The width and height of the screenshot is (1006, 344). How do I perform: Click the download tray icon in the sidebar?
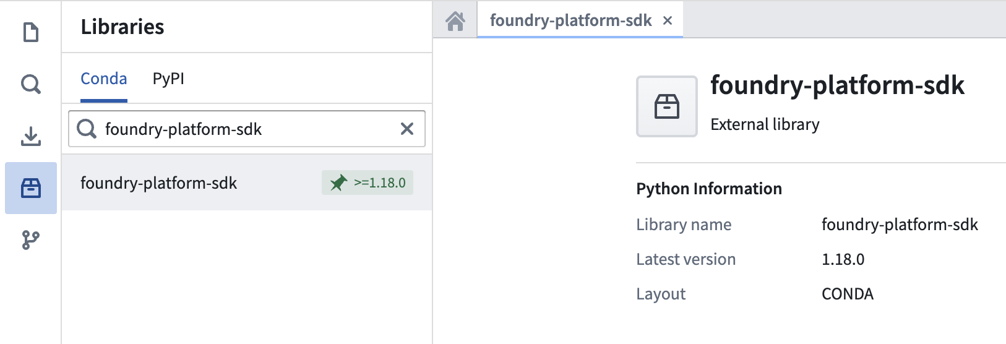[x=30, y=136]
